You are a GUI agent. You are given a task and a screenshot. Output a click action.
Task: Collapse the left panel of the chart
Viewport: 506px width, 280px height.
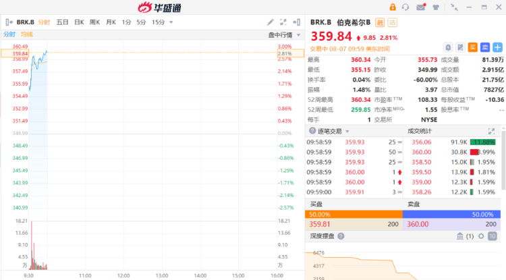[298, 22]
